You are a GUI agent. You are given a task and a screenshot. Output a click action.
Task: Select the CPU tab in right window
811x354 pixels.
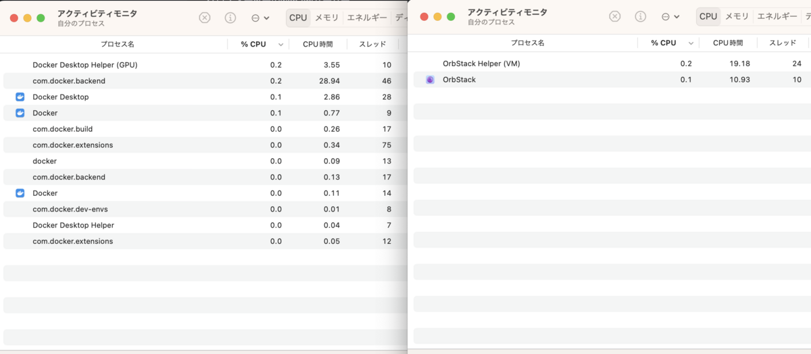(x=708, y=16)
